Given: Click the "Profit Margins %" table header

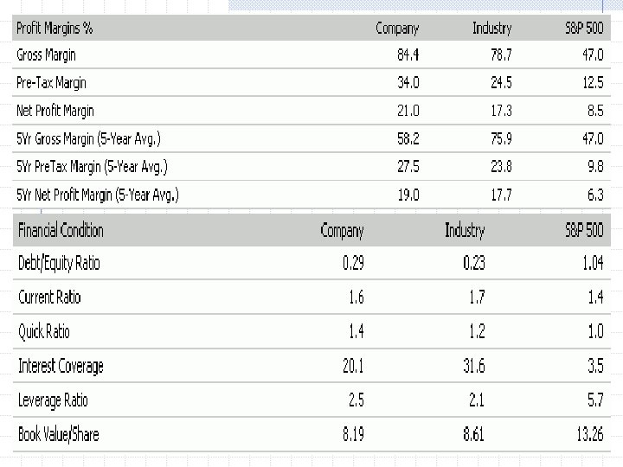Looking at the screenshot, I should [x=55, y=29].
